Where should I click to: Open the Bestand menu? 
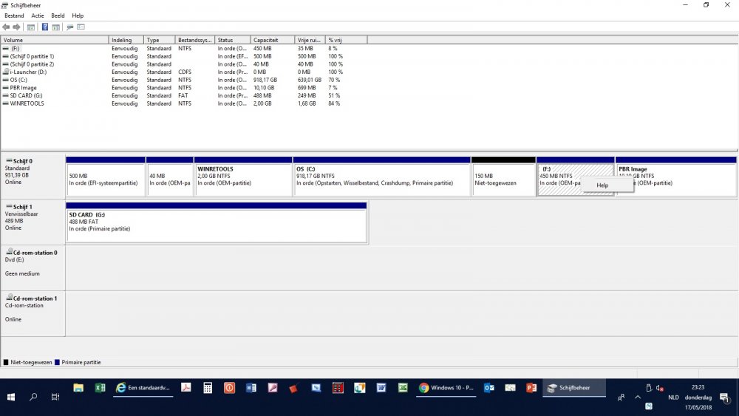tap(14, 16)
